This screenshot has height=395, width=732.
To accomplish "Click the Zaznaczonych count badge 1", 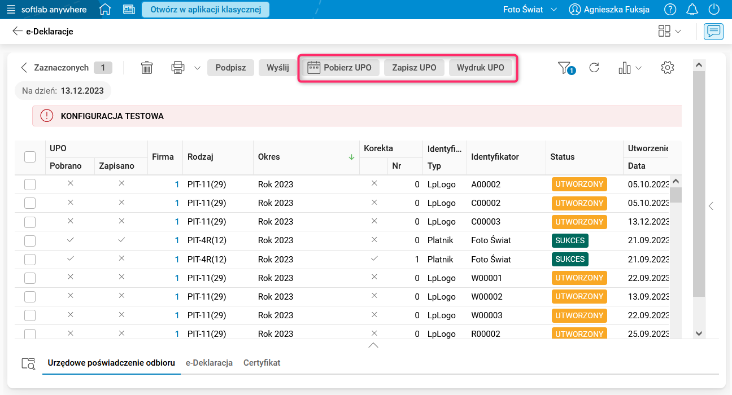I will [103, 68].
